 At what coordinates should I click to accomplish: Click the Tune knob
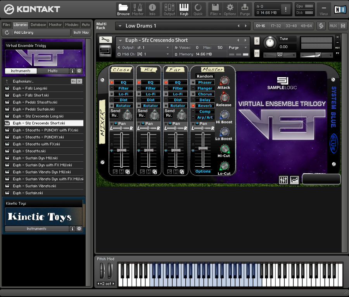coord(270,43)
